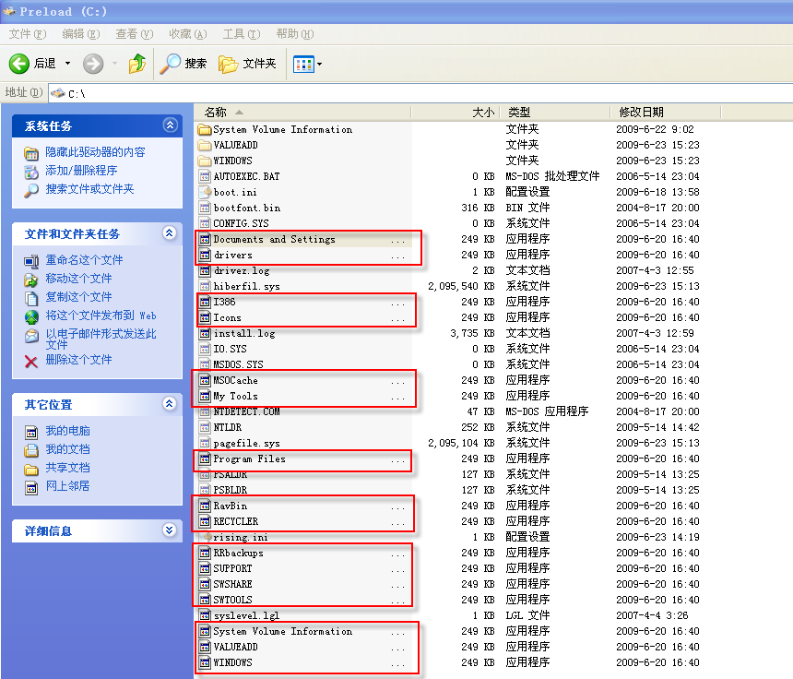Click 移动这个文件 link
The height and width of the screenshot is (679, 793).
(78, 279)
